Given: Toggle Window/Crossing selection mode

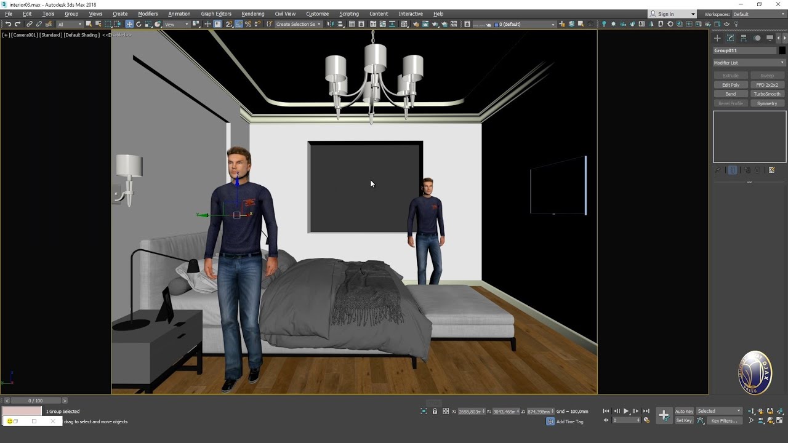Looking at the screenshot, I should [x=117, y=24].
